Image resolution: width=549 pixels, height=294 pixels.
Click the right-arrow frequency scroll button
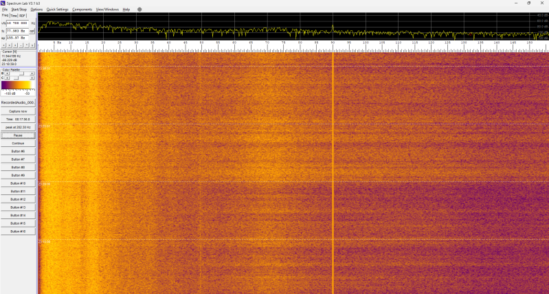[x=10, y=45]
